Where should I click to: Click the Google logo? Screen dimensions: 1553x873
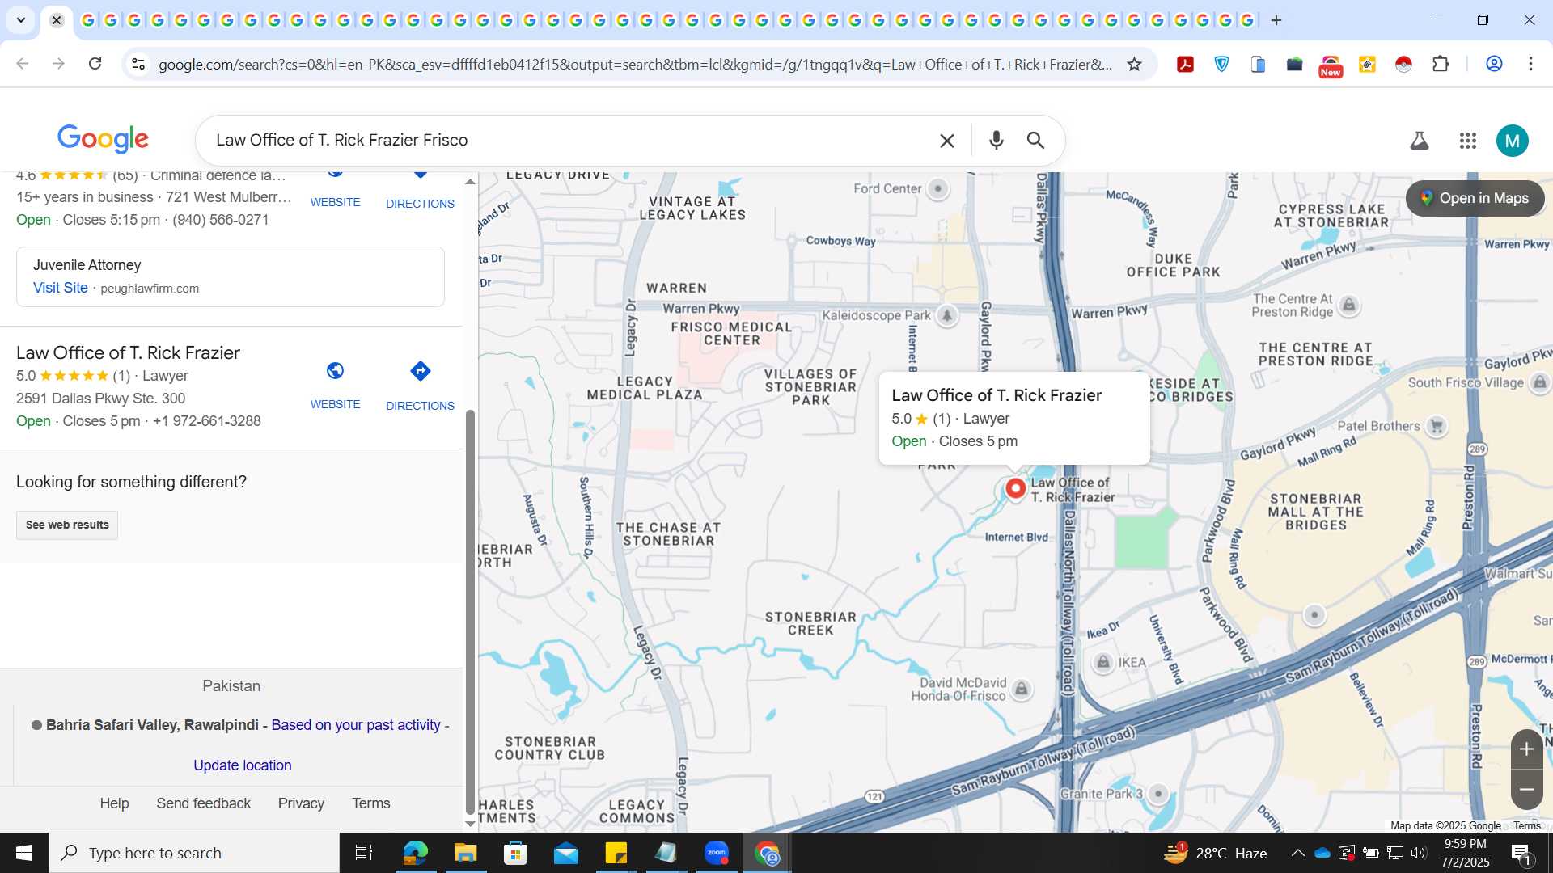pyautogui.click(x=103, y=139)
